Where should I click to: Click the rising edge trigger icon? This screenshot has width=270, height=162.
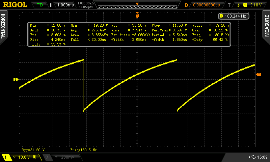pos(239,5)
